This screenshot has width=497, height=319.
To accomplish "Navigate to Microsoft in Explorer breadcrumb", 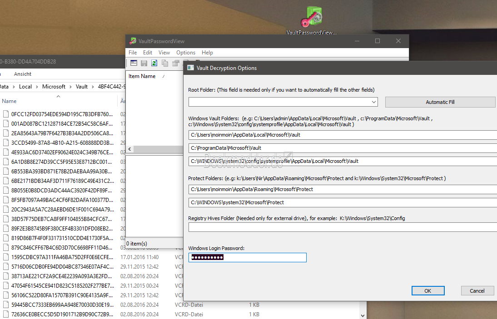I will tap(54, 87).
